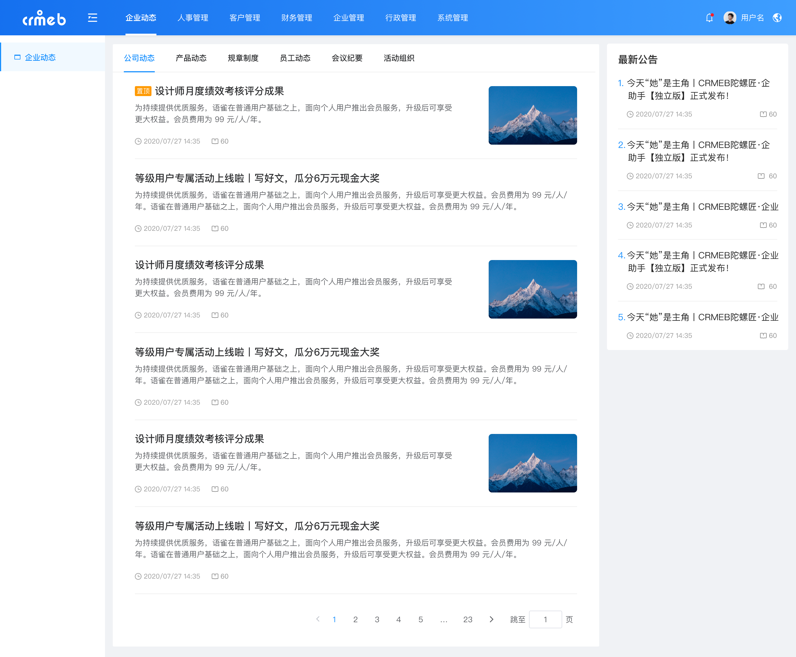Screen dimensions: 796x657
Task: Switch to the 会议纪要 tab
Action: click(347, 58)
